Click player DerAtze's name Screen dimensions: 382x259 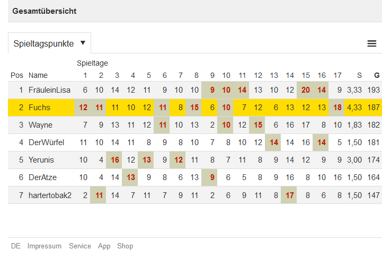click(x=43, y=177)
